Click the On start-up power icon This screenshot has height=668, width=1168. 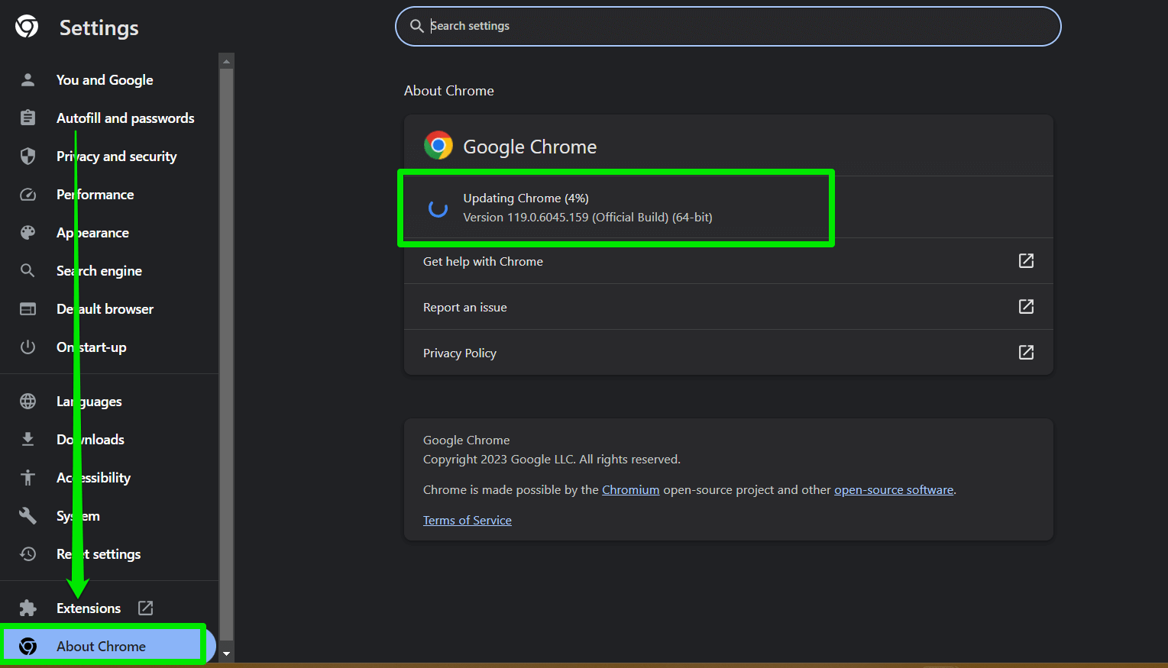point(28,347)
